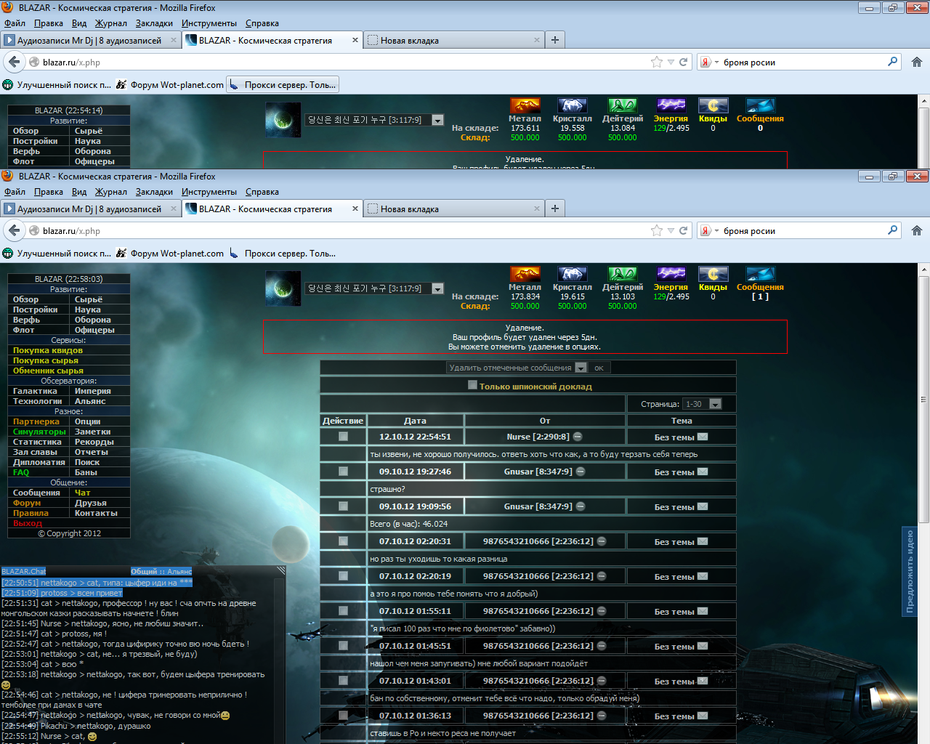Open a new tab in lower window
Viewport: 930px width, 744px height.
click(x=555, y=209)
